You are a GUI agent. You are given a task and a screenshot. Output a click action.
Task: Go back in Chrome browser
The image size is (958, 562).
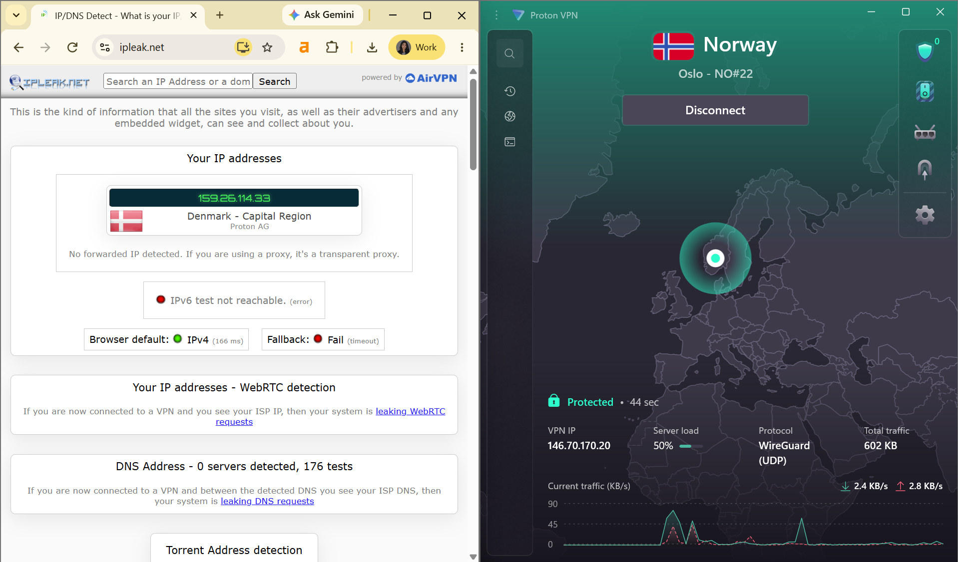[18, 47]
